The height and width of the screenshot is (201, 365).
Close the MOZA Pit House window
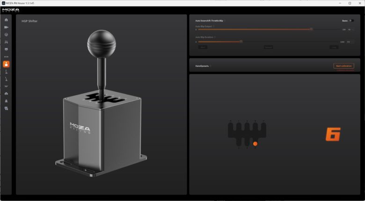click(359, 3)
